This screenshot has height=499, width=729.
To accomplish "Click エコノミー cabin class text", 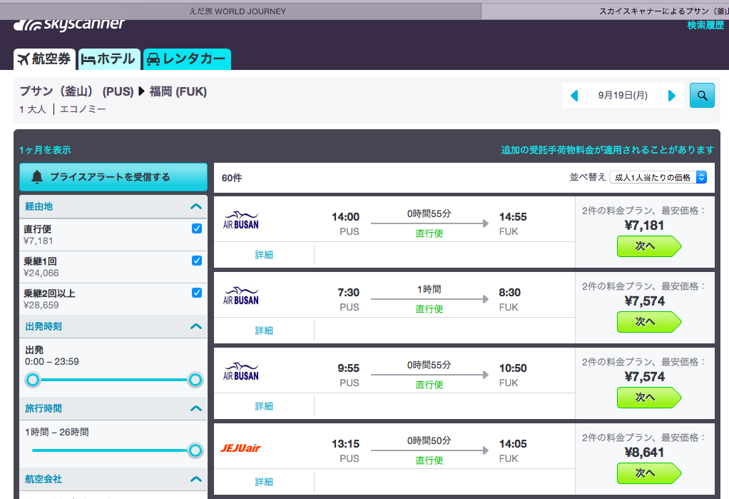I will pyautogui.click(x=83, y=109).
